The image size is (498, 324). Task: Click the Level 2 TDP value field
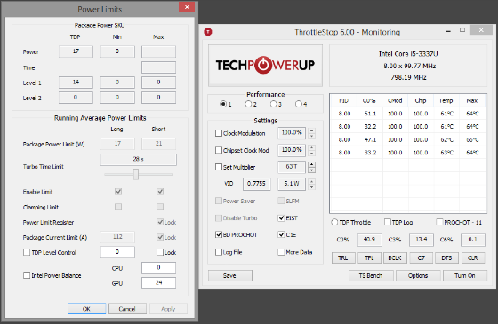[x=76, y=98]
